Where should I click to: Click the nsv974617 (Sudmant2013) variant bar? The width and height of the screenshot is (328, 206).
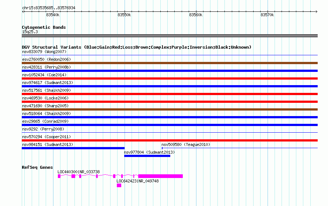[x=170, y=86]
